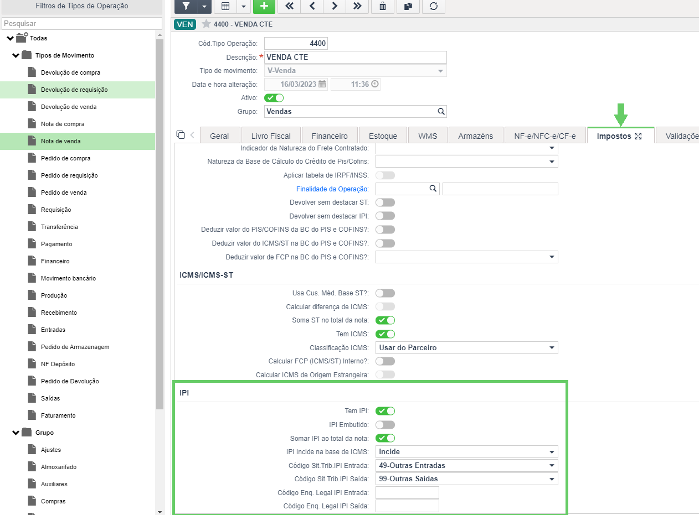Switch to Estoque tab
Screen dimensions: 699x515
[383, 136]
